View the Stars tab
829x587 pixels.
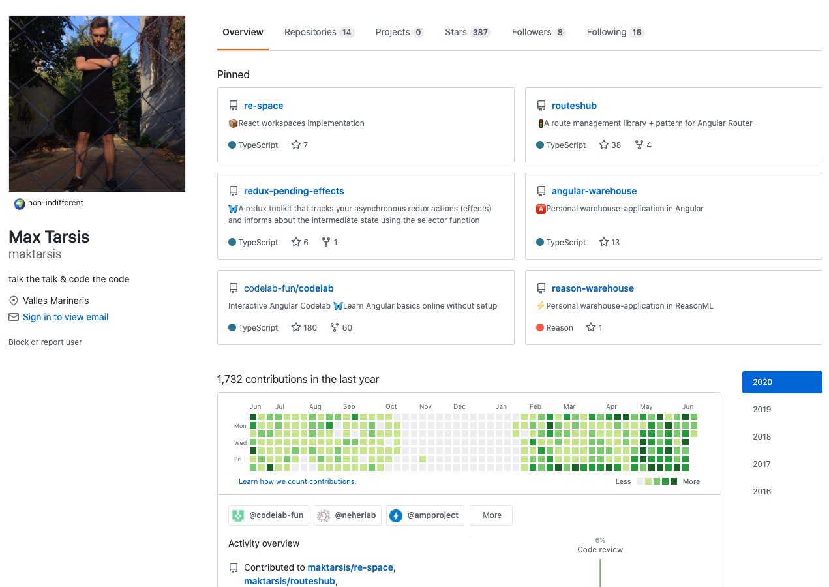point(467,32)
